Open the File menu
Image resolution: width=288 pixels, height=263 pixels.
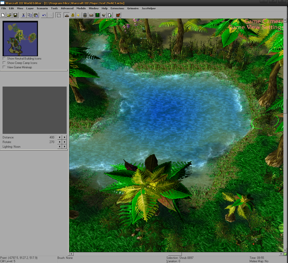[4, 8]
